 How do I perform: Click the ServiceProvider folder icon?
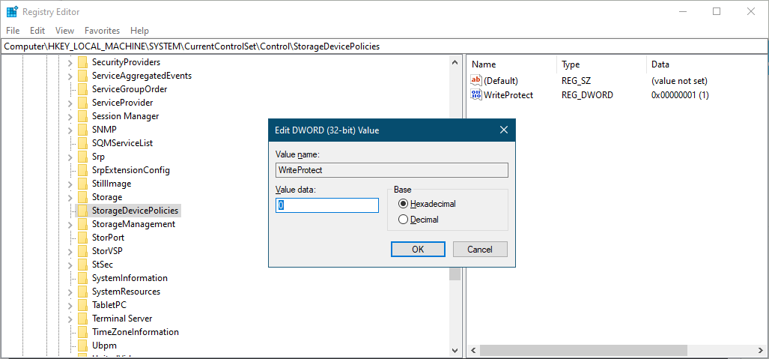pos(82,103)
